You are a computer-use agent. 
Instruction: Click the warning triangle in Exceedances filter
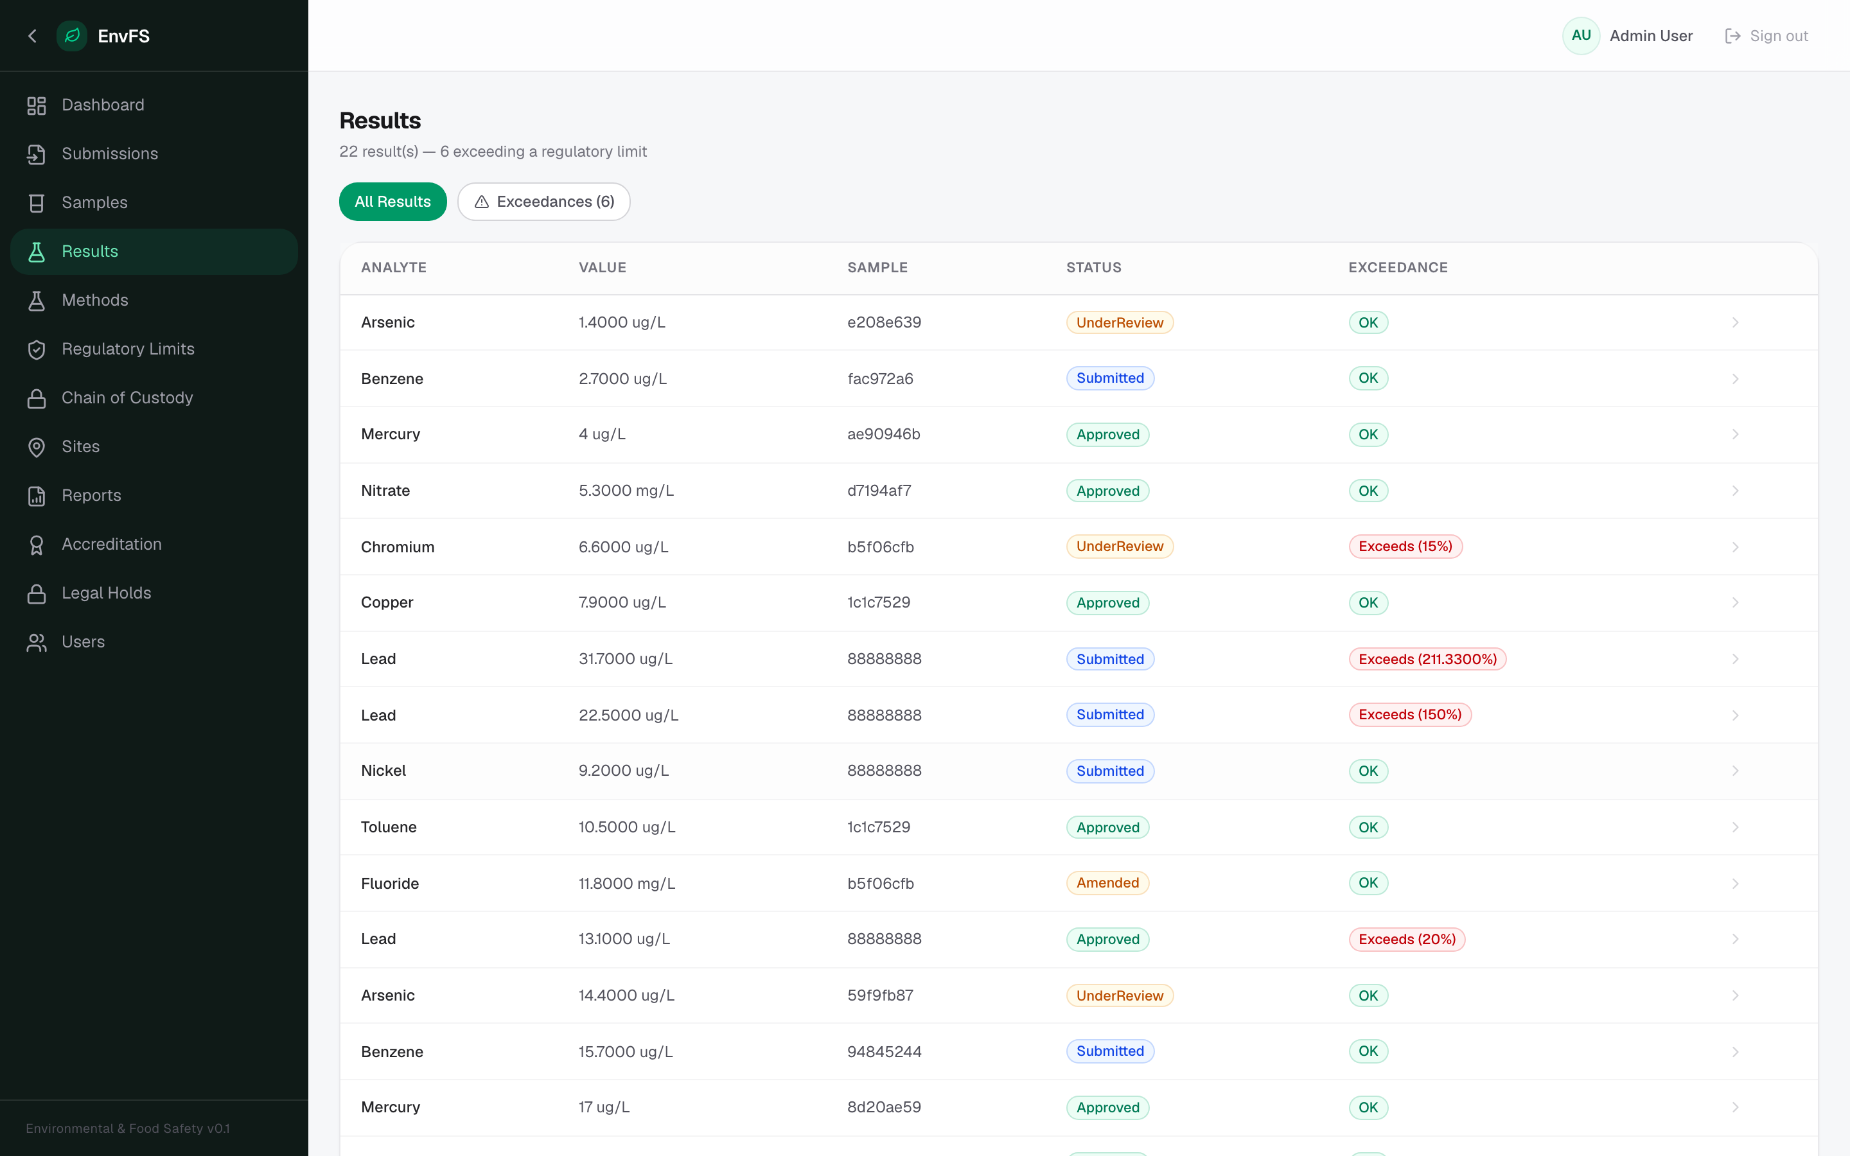[x=482, y=202]
